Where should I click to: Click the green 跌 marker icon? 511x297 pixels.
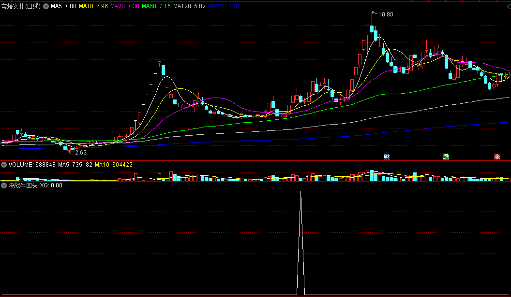click(x=446, y=157)
